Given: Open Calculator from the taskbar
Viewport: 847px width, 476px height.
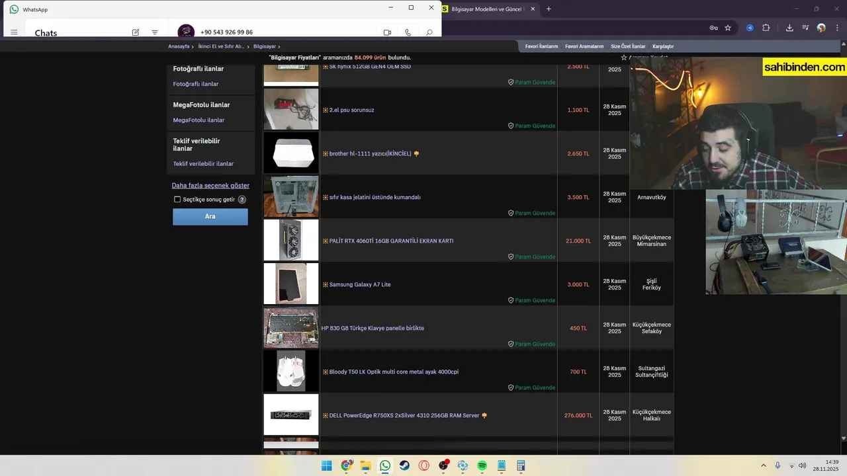Looking at the screenshot, I should [521, 465].
